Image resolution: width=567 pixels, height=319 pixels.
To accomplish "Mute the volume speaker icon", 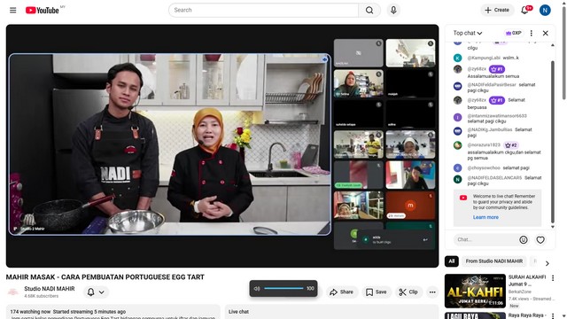I will click(x=257, y=289).
